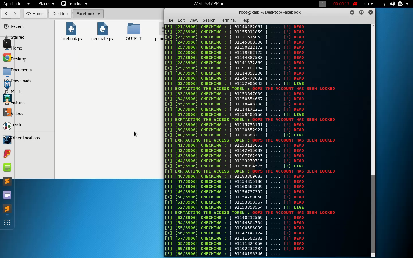This screenshot has height=258, width=413.
Task: Click terminal line 32/3906 number 01152906043
Action: 248,83
